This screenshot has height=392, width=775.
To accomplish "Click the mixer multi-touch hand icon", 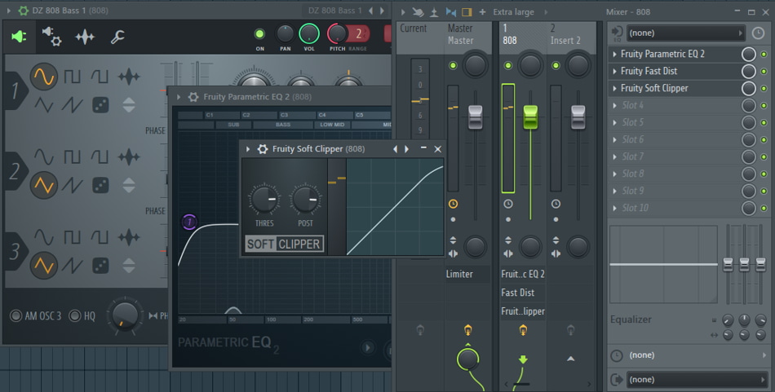I will click(x=418, y=12).
